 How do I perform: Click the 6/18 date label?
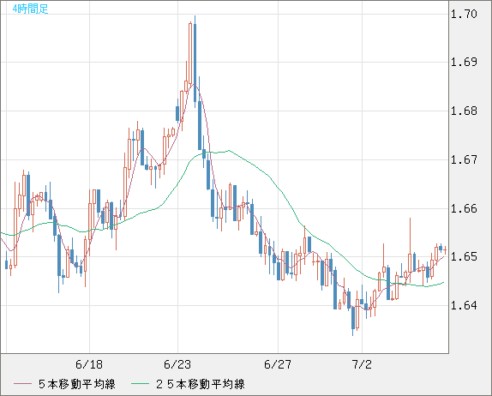click(x=89, y=364)
